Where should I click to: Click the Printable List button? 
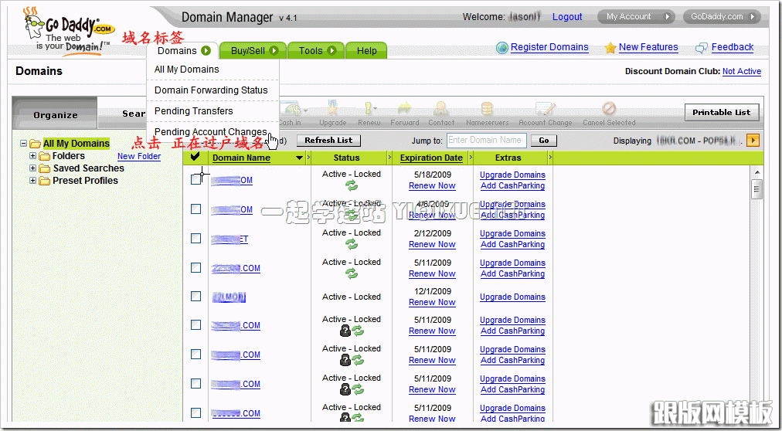pyautogui.click(x=722, y=113)
